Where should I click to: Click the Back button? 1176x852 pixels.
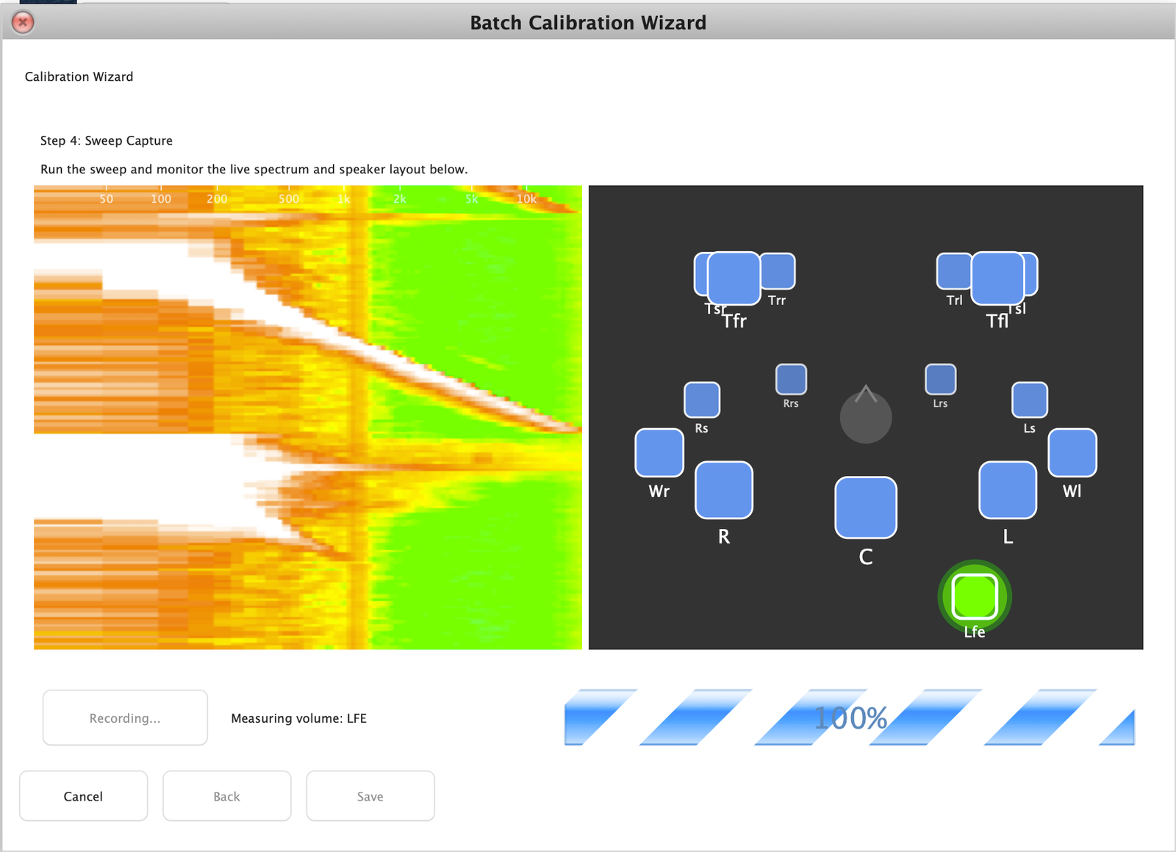(x=226, y=796)
